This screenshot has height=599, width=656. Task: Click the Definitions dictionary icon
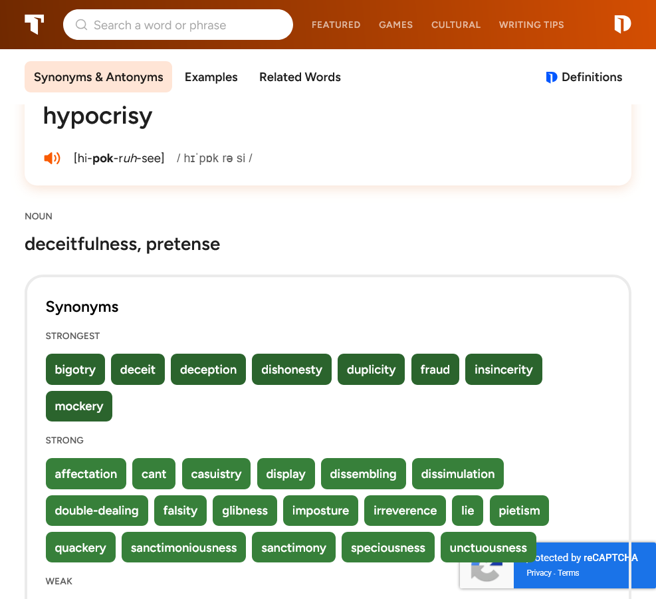point(551,77)
